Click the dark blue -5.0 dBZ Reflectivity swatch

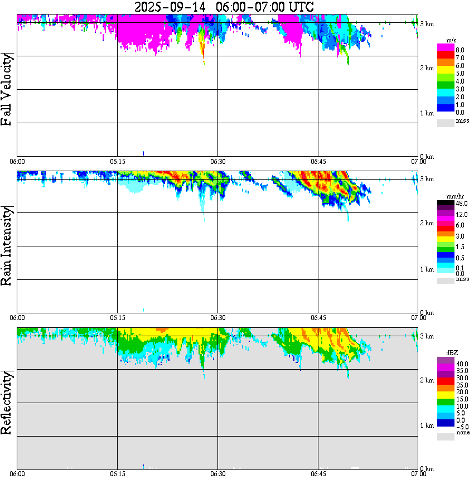pos(446,423)
